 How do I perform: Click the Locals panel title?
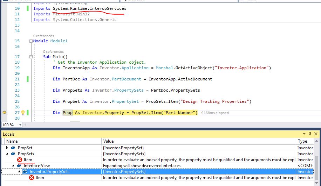coord(9,134)
